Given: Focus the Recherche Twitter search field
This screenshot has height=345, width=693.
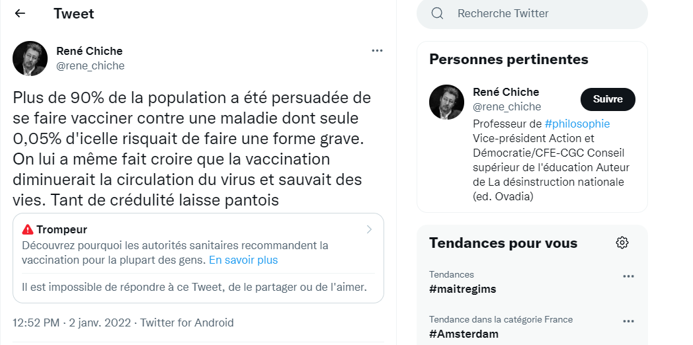Looking at the screenshot, I should point(532,13).
